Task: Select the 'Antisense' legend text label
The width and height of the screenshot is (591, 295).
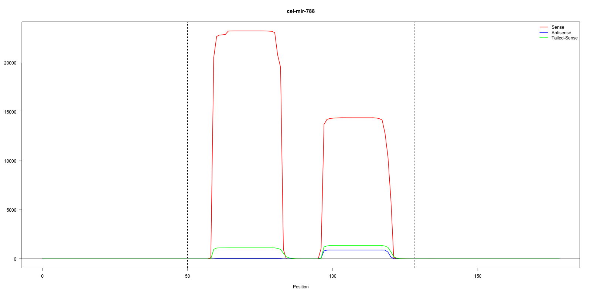Action: 561,33
